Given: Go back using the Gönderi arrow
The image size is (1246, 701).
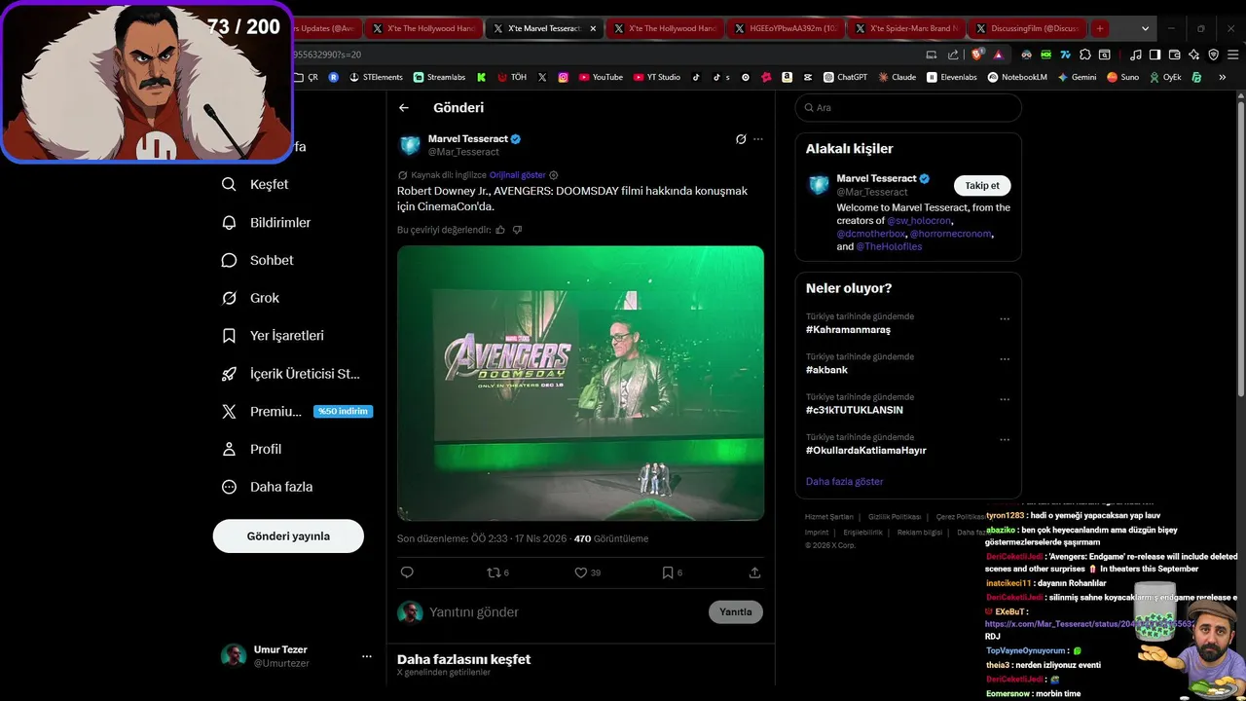Looking at the screenshot, I should [x=404, y=108].
